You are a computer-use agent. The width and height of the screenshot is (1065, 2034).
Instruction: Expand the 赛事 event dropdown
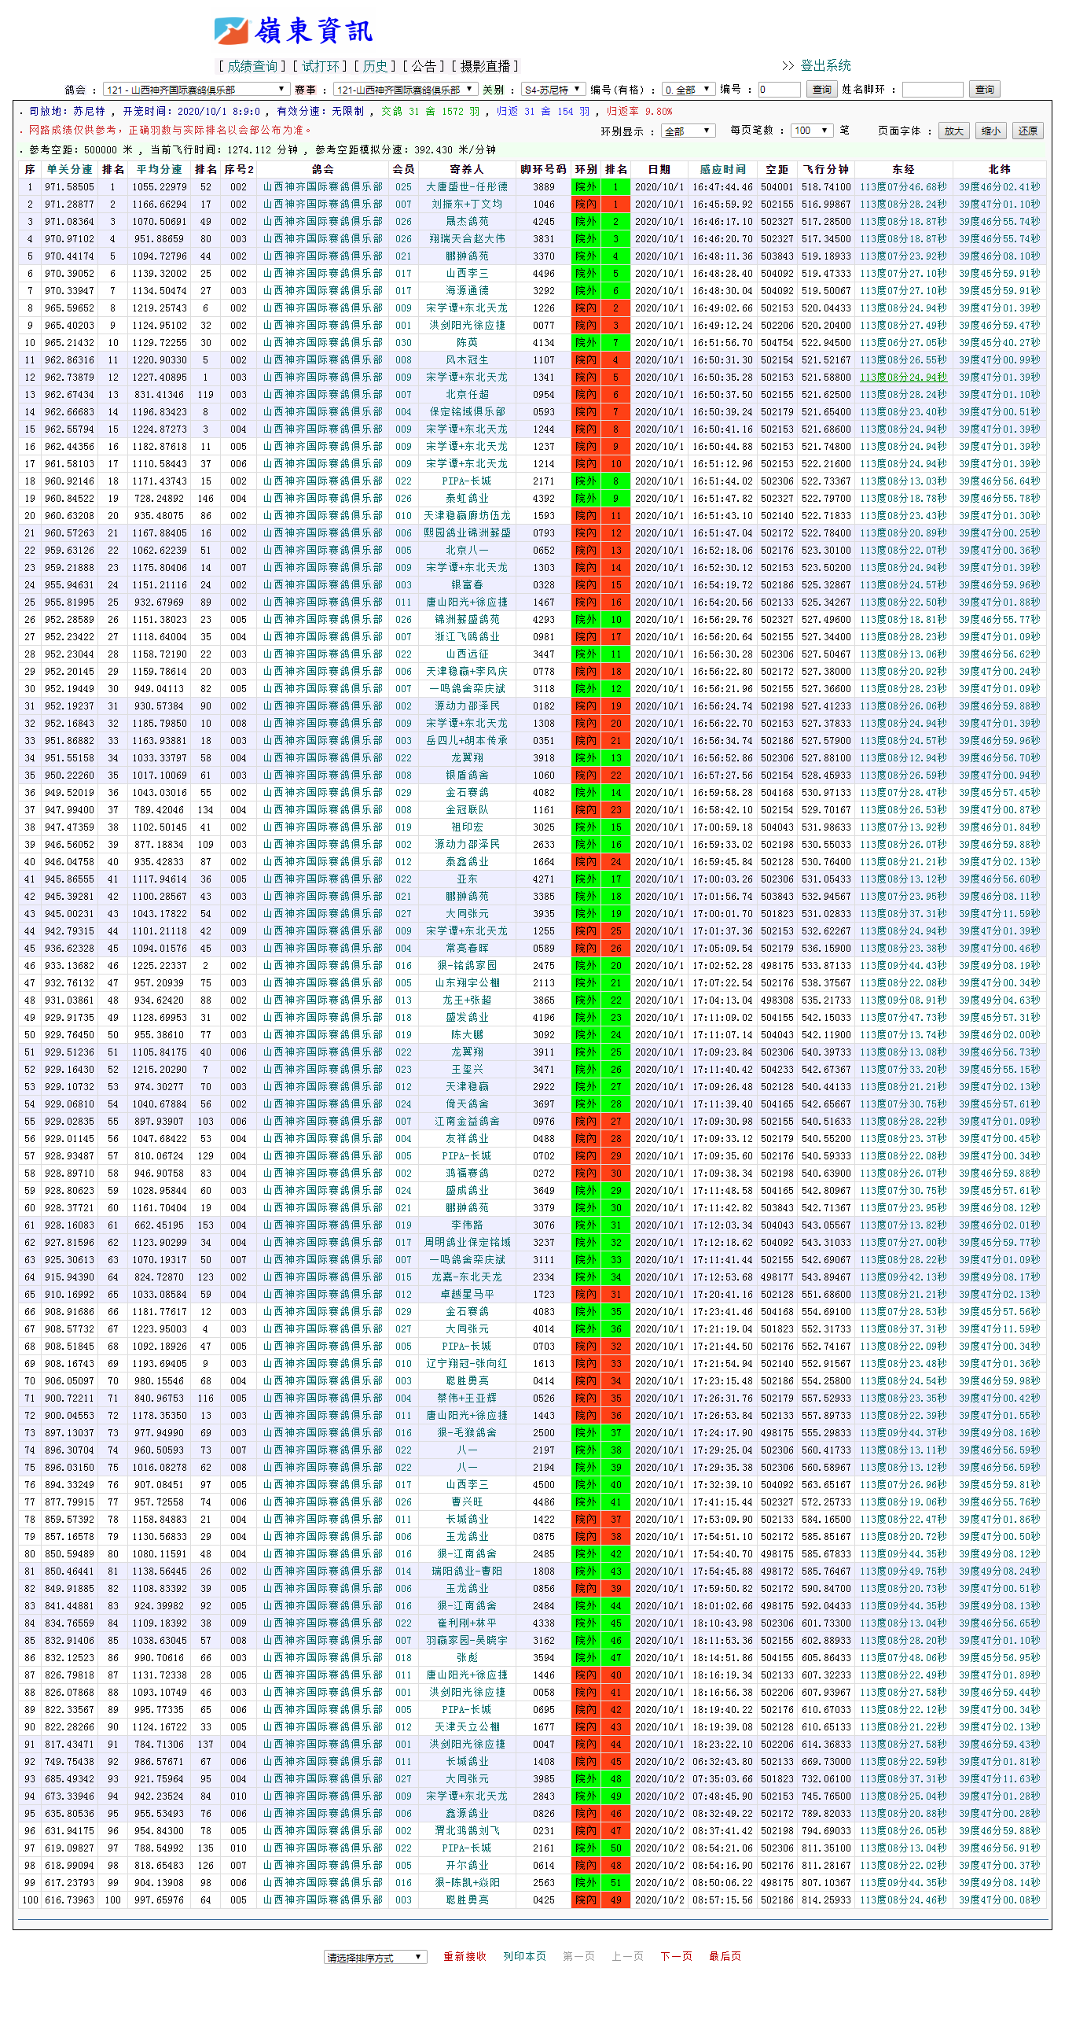coord(406,89)
